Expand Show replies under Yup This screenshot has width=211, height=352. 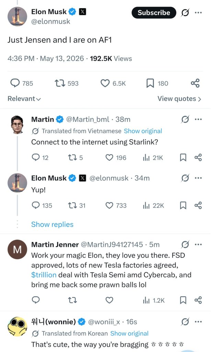[52, 224]
